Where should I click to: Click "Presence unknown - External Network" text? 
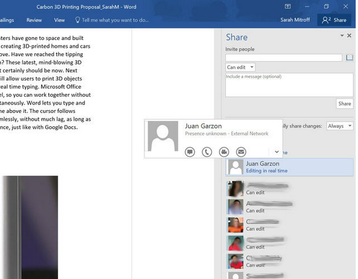(x=227, y=134)
